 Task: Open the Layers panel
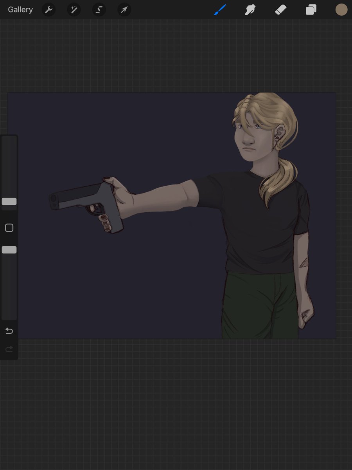coord(311,10)
